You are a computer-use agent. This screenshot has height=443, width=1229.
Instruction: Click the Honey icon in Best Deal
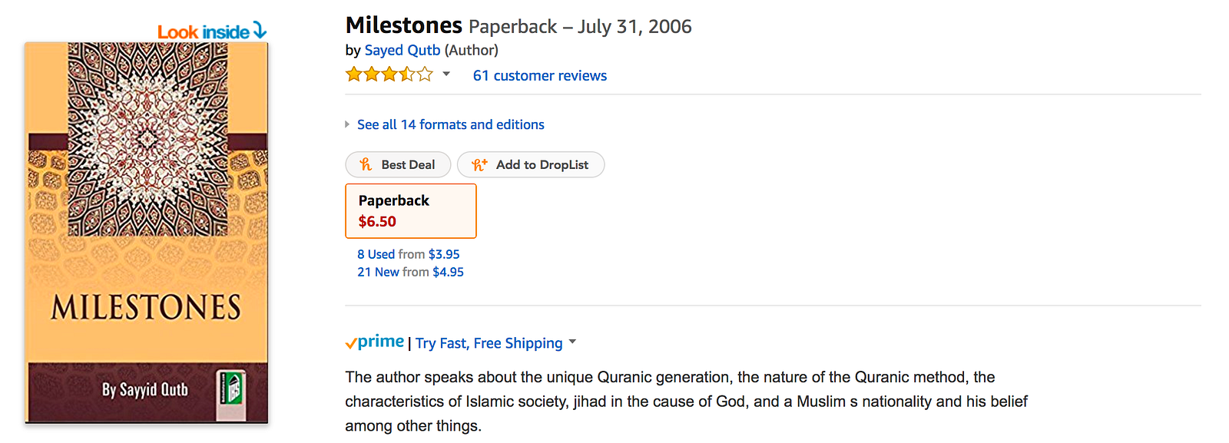coord(366,164)
